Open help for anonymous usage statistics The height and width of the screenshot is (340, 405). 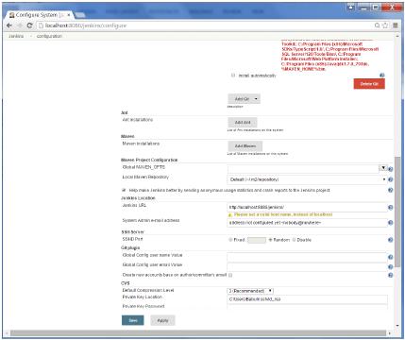pos(391,190)
